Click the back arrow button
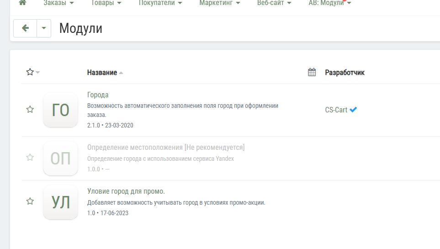Image resolution: width=440 pixels, height=249 pixels. click(x=26, y=28)
